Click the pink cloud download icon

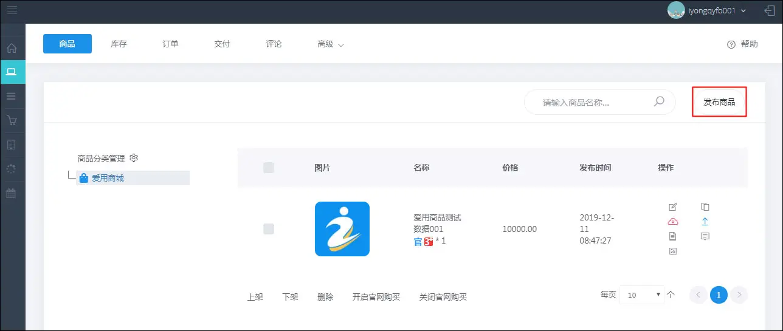[x=672, y=222]
